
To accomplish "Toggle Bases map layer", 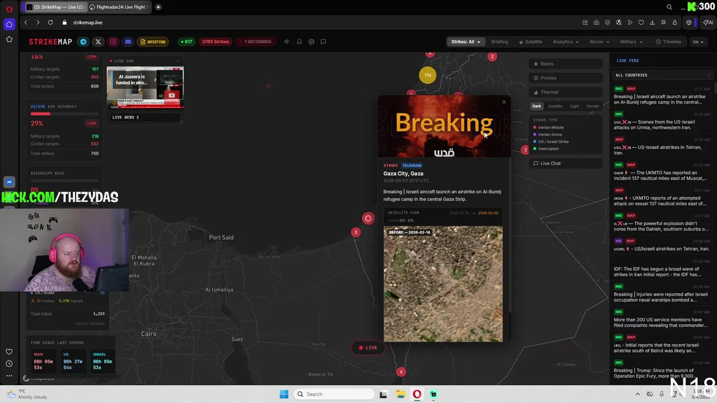I will click(567, 64).
